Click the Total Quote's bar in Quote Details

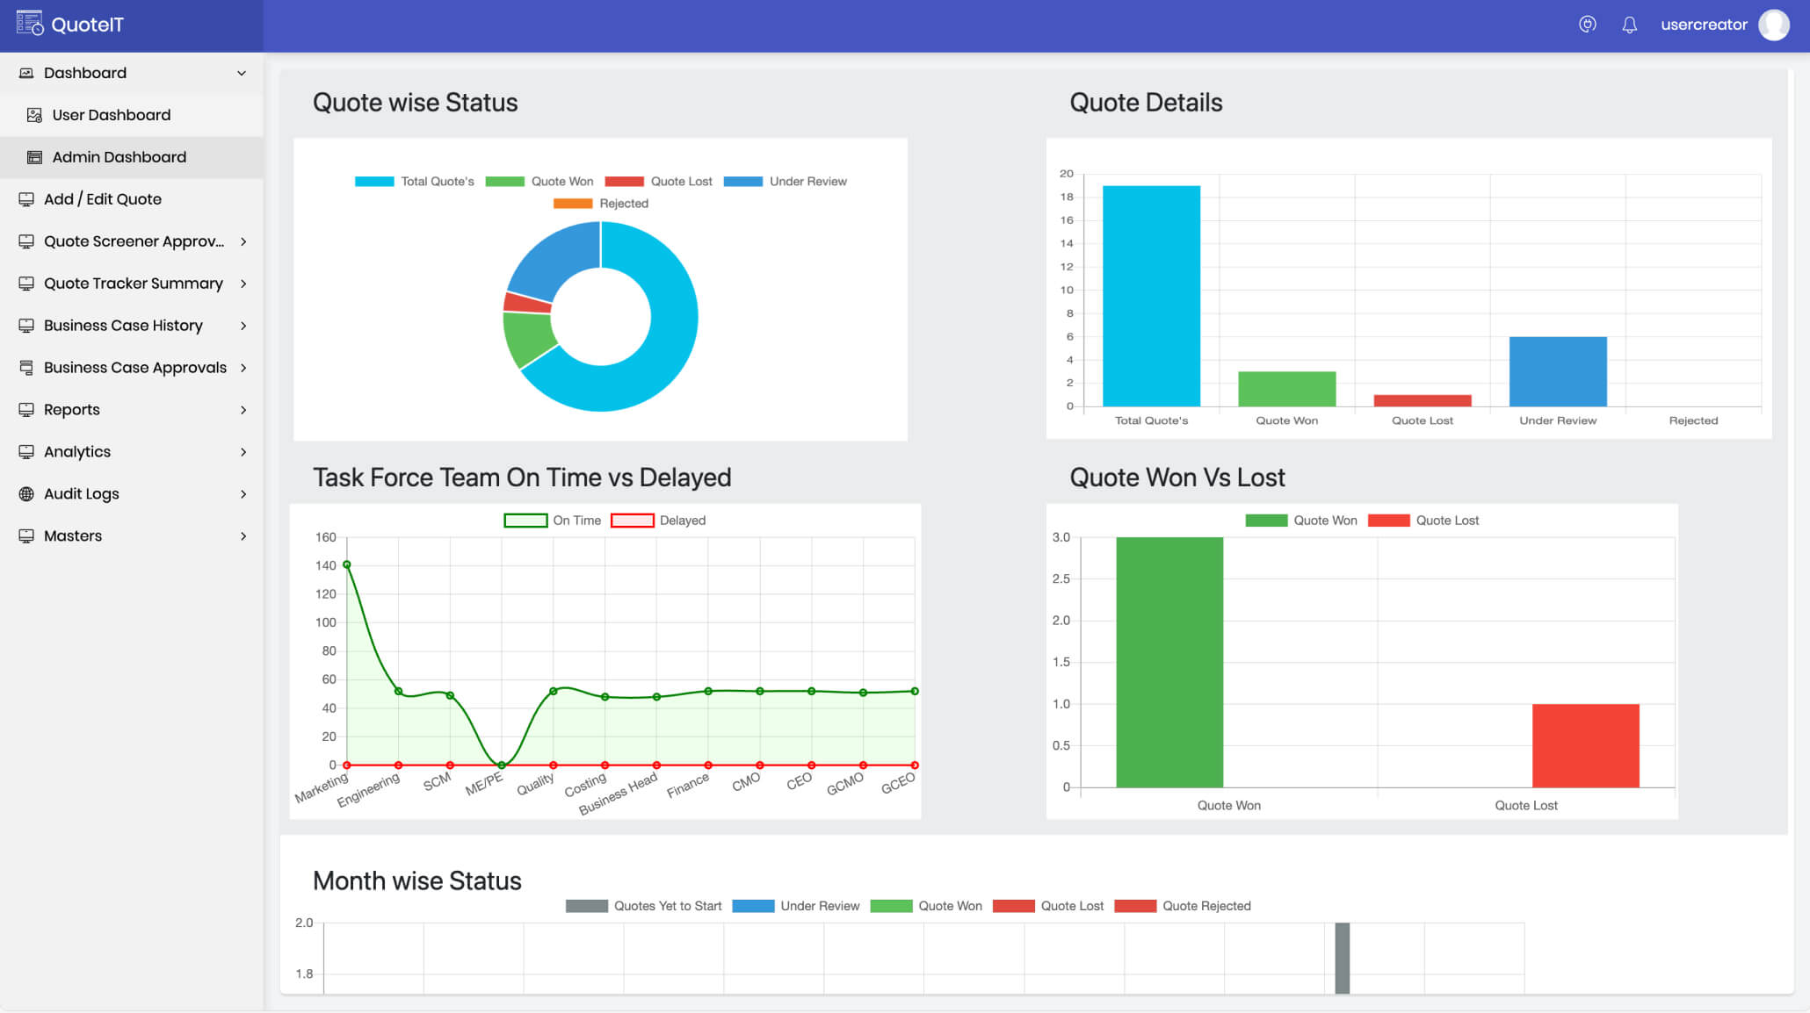[1151, 296]
